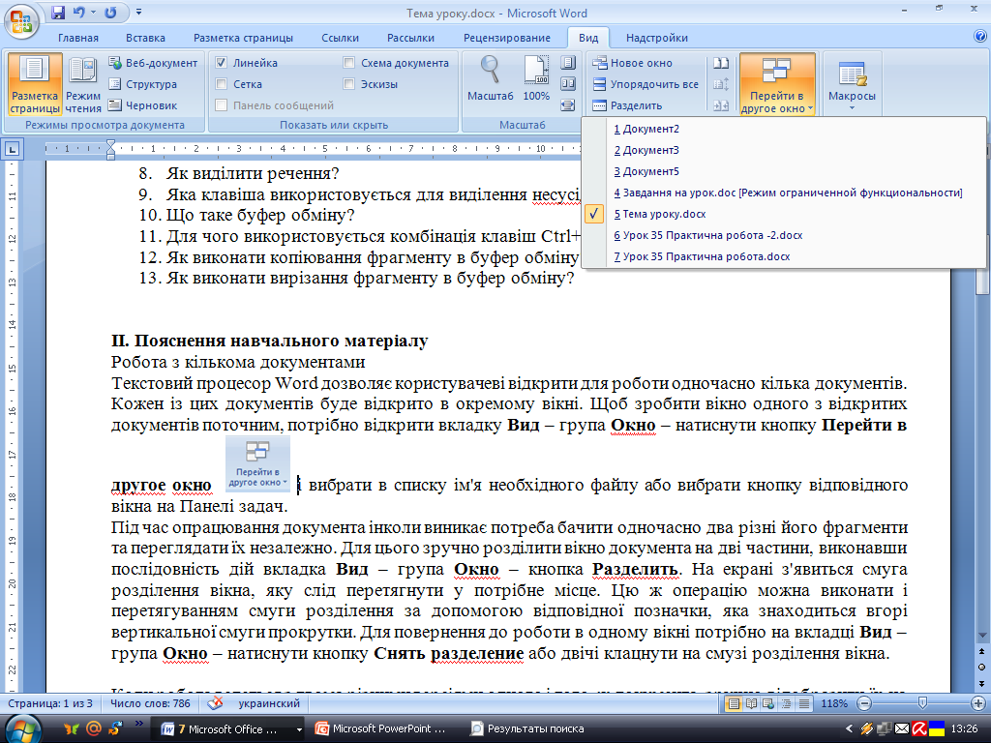Open spelling check icon in status bar
Image resolution: width=991 pixels, height=743 pixels.
[x=215, y=703]
